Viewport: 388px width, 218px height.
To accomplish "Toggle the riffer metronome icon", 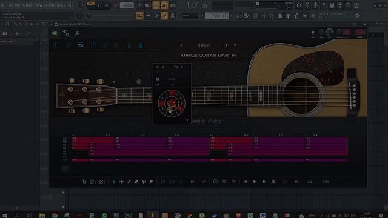I will coord(273,182).
